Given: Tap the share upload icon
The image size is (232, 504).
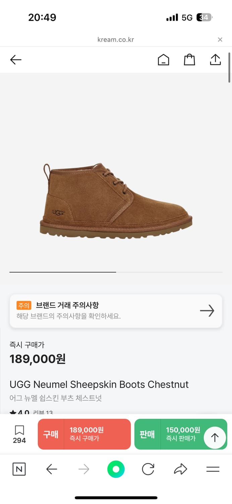Looking at the screenshot, I should point(215,59).
